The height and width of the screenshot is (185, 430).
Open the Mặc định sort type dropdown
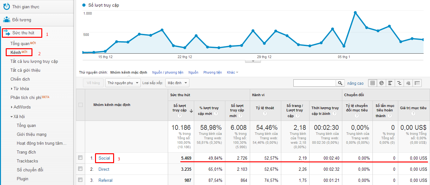(x=177, y=83)
